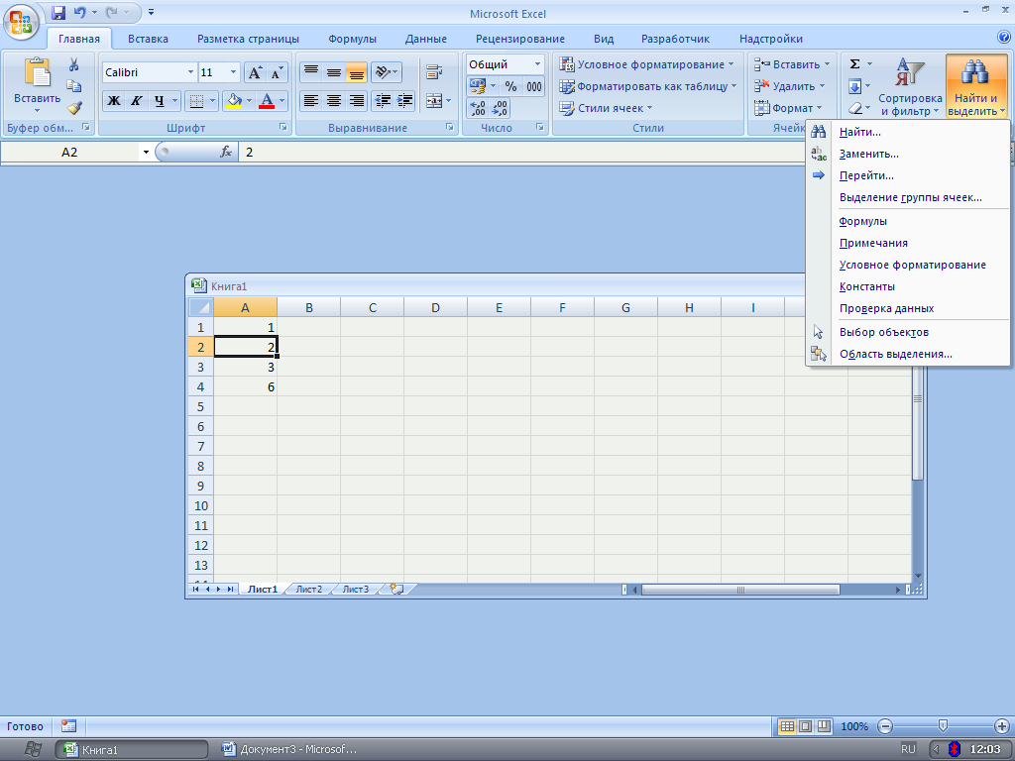The height and width of the screenshot is (761, 1015).
Task: Center text horizontally
Action: tap(334, 101)
